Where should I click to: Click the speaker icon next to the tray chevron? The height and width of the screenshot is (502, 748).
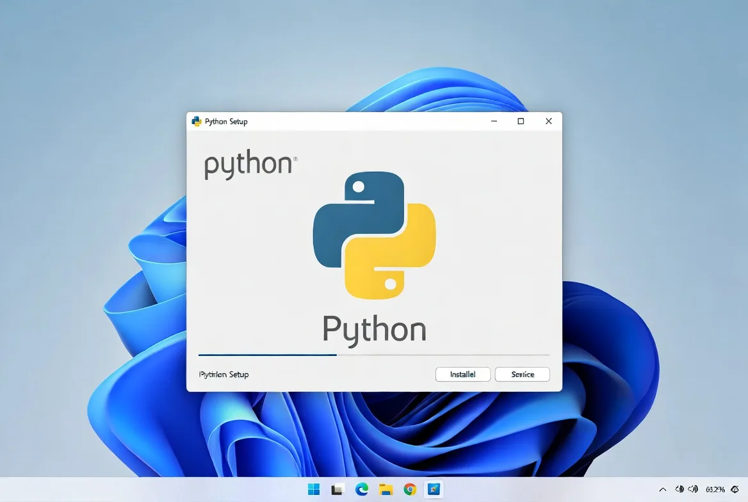[x=679, y=489]
